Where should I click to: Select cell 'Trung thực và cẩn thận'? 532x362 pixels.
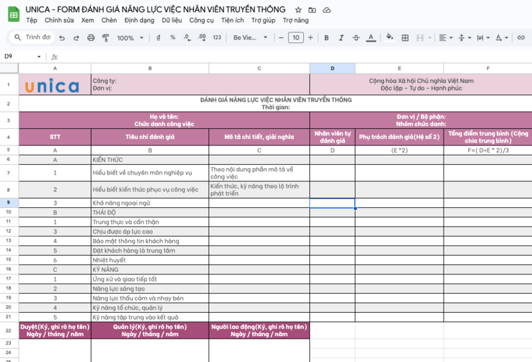(x=150, y=222)
